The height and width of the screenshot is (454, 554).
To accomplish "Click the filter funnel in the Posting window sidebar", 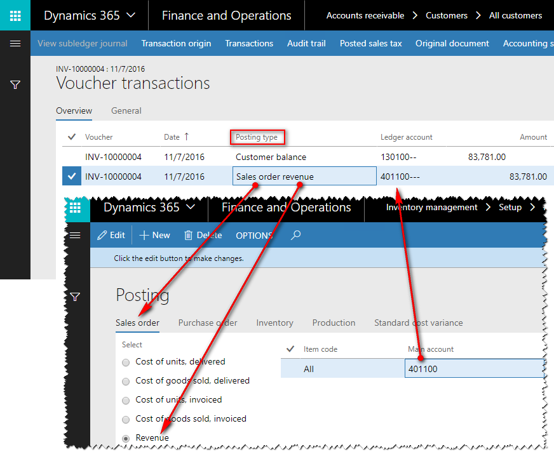I will click(75, 297).
